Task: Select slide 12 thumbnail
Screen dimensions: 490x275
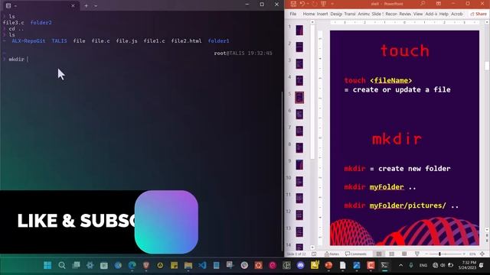Action: pyautogui.click(x=299, y=215)
